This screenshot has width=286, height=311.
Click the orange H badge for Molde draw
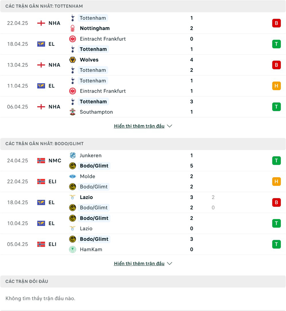pos(276,181)
